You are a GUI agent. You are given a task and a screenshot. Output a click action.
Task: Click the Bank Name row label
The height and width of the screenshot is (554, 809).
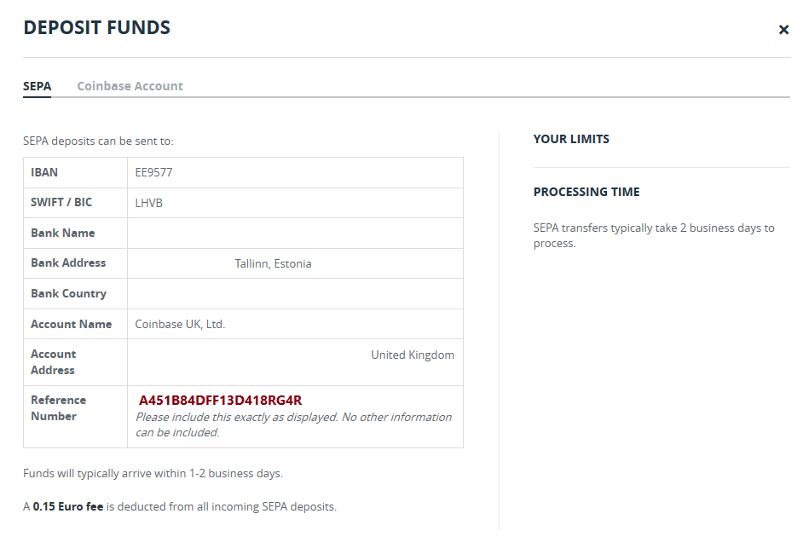(x=63, y=233)
